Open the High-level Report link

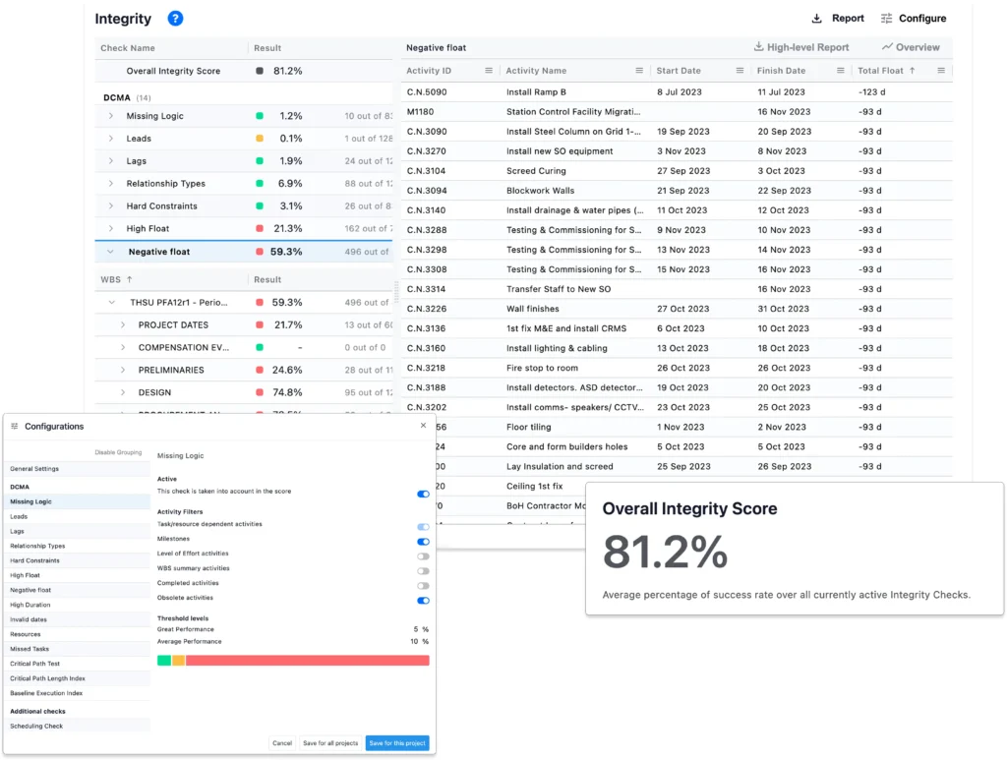click(801, 47)
